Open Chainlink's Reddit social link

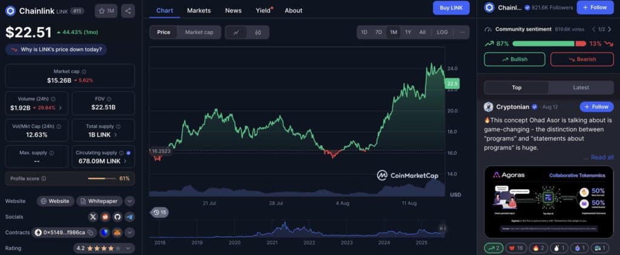tap(105, 217)
